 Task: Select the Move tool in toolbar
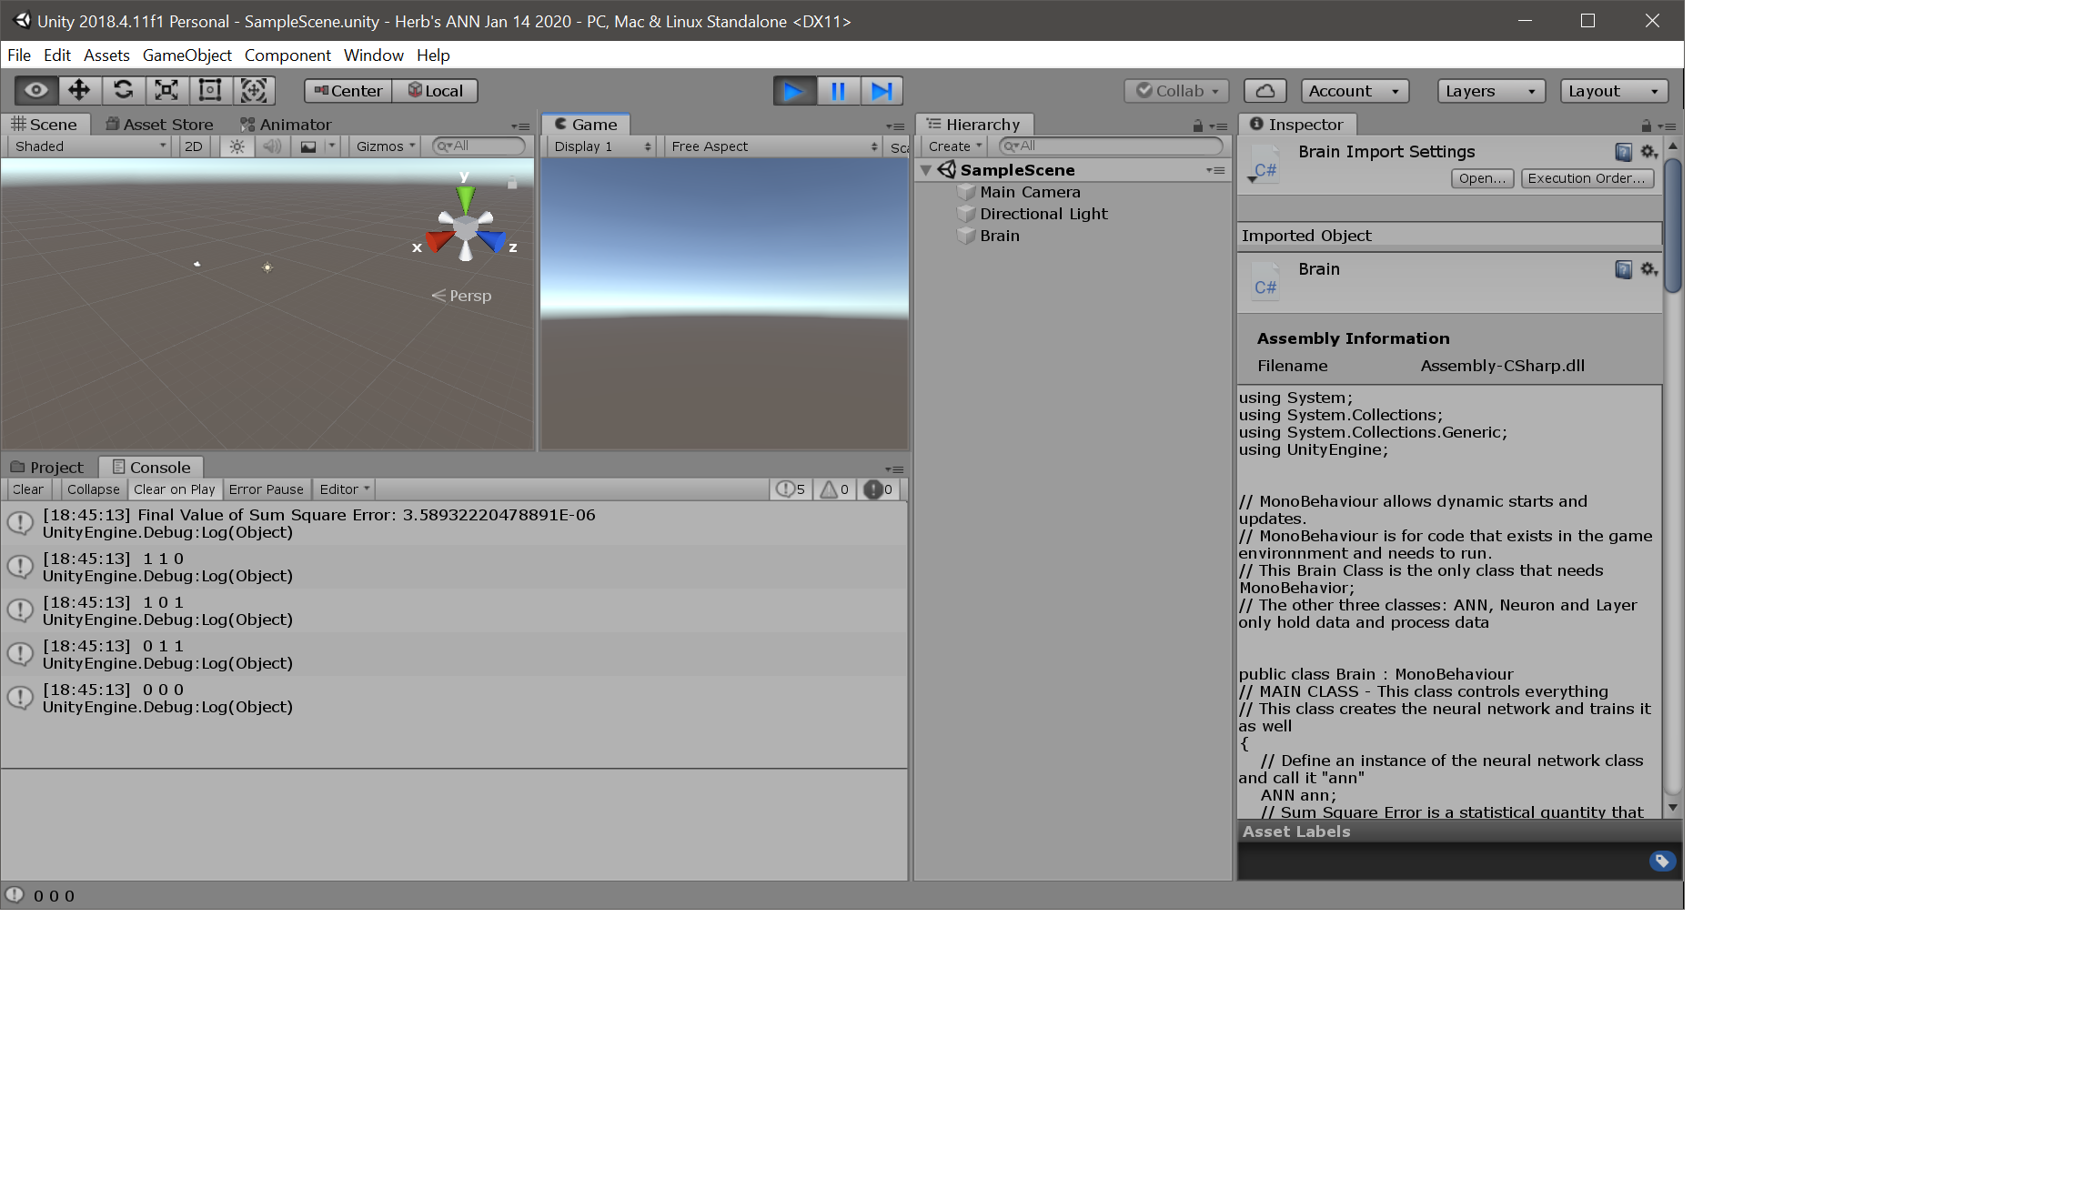click(x=79, y=90)
